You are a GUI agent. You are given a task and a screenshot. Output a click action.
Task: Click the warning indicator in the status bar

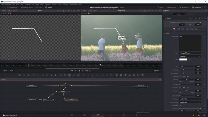click(194, 115)
